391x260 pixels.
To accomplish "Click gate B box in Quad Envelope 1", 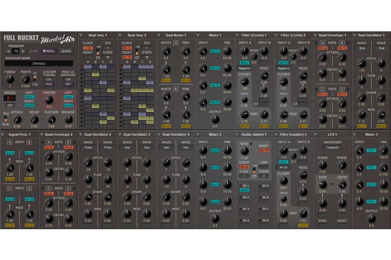I will click(342, 43).
